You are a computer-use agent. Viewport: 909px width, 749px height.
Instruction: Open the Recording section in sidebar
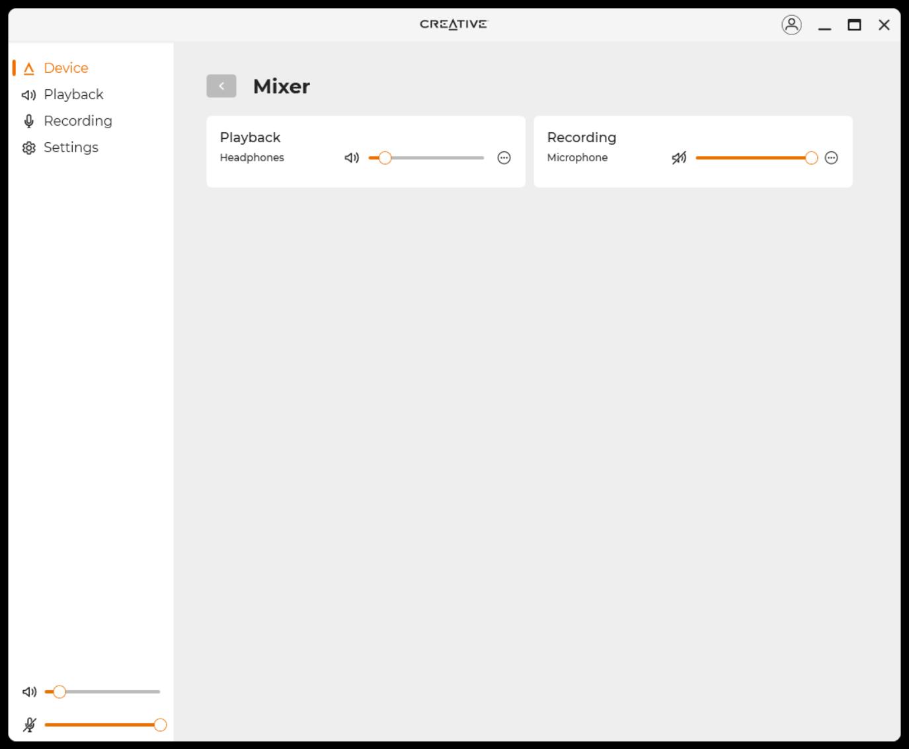(x=77, y=121)
